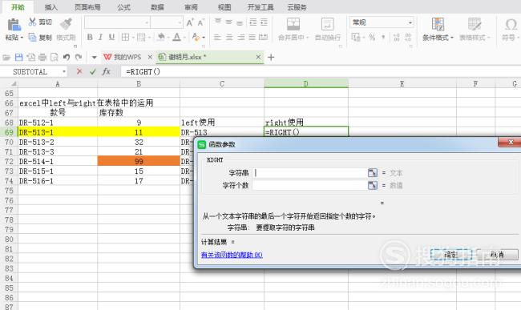Switch to the Review tab
Screen dimensions: 521x310
191,7
